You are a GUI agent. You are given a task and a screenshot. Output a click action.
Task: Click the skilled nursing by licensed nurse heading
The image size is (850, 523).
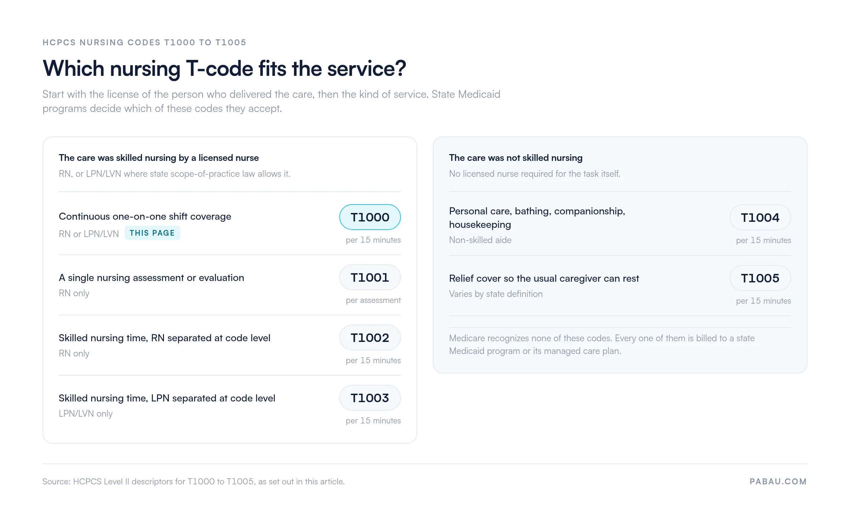[x=159, y=158]
